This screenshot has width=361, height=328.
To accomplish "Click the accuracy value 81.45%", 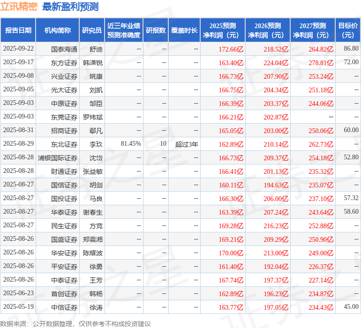I will pyautogui.click(x=131, y=144).
